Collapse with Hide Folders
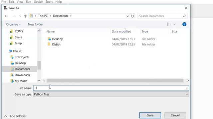The image size is (213, 119). pos(15,116)
